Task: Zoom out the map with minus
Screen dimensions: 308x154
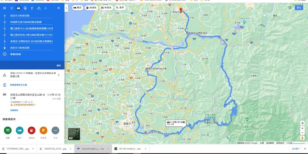Action: pos(302,133)
